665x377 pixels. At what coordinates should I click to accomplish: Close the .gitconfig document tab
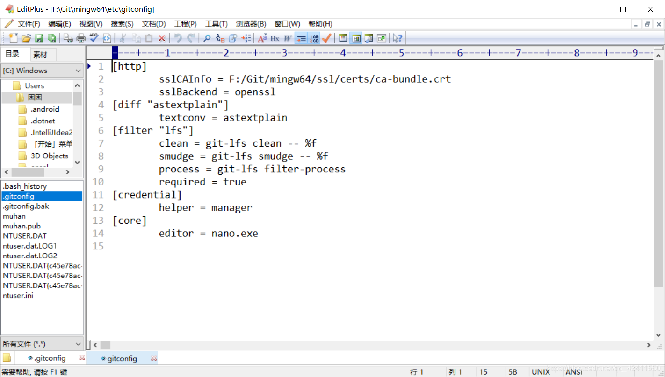(82, 358)
